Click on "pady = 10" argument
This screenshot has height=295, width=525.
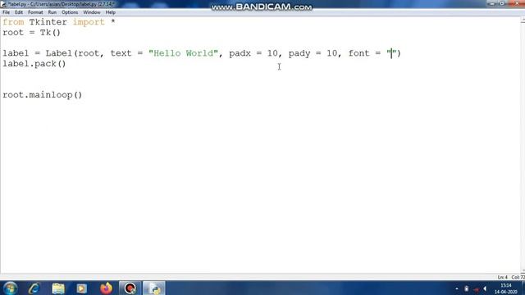(313, 53)
